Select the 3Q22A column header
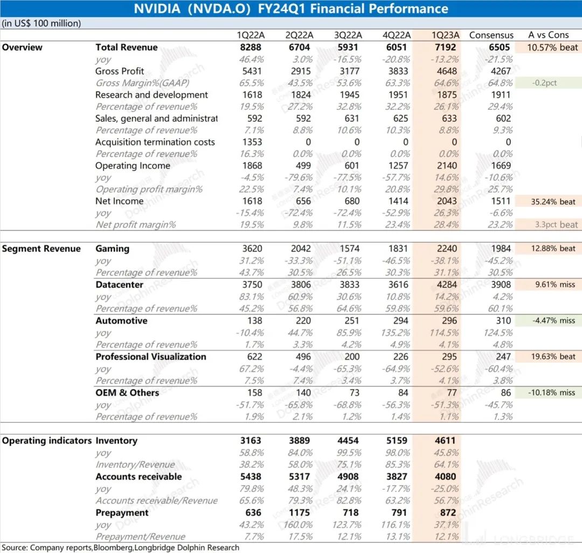 [348, 35]
